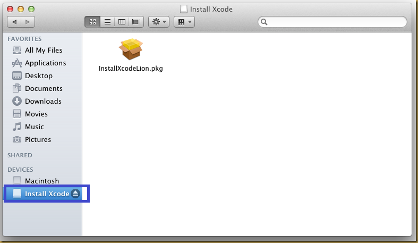This screenshot has height=243, width=418.
Task: Click the Pictures sidebar icon
Action: coord(17,139)
